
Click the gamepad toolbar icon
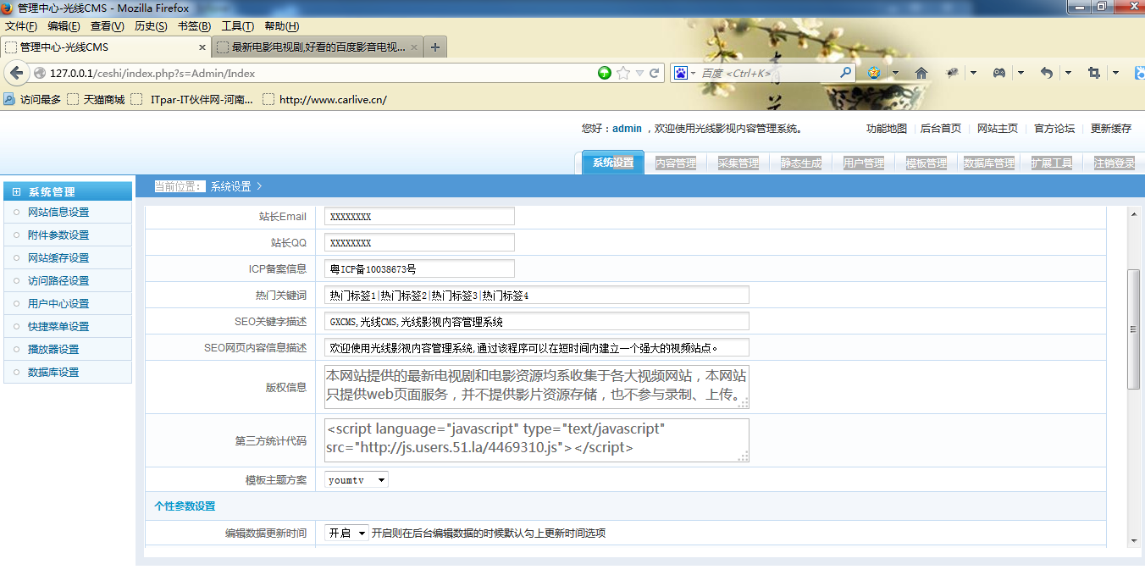coord(999,73)
